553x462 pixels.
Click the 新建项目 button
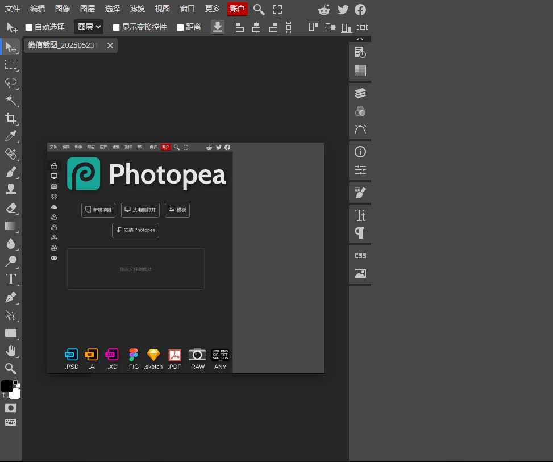[98, 210]
